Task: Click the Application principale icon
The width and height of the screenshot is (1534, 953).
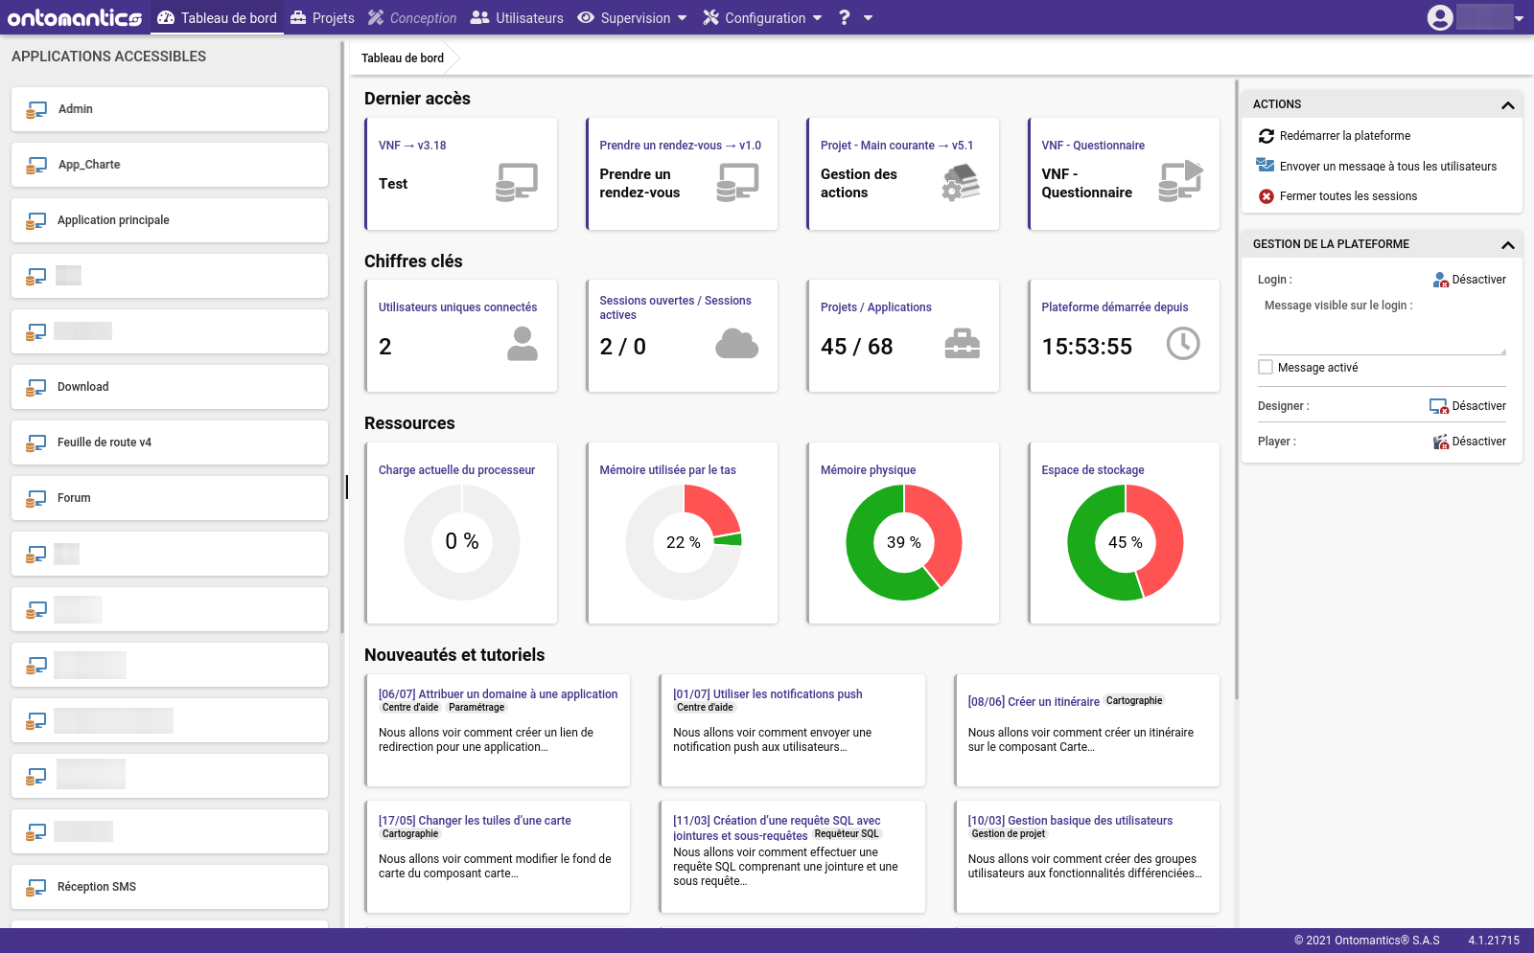Action: pyautogui.click(x=36, y=220)
